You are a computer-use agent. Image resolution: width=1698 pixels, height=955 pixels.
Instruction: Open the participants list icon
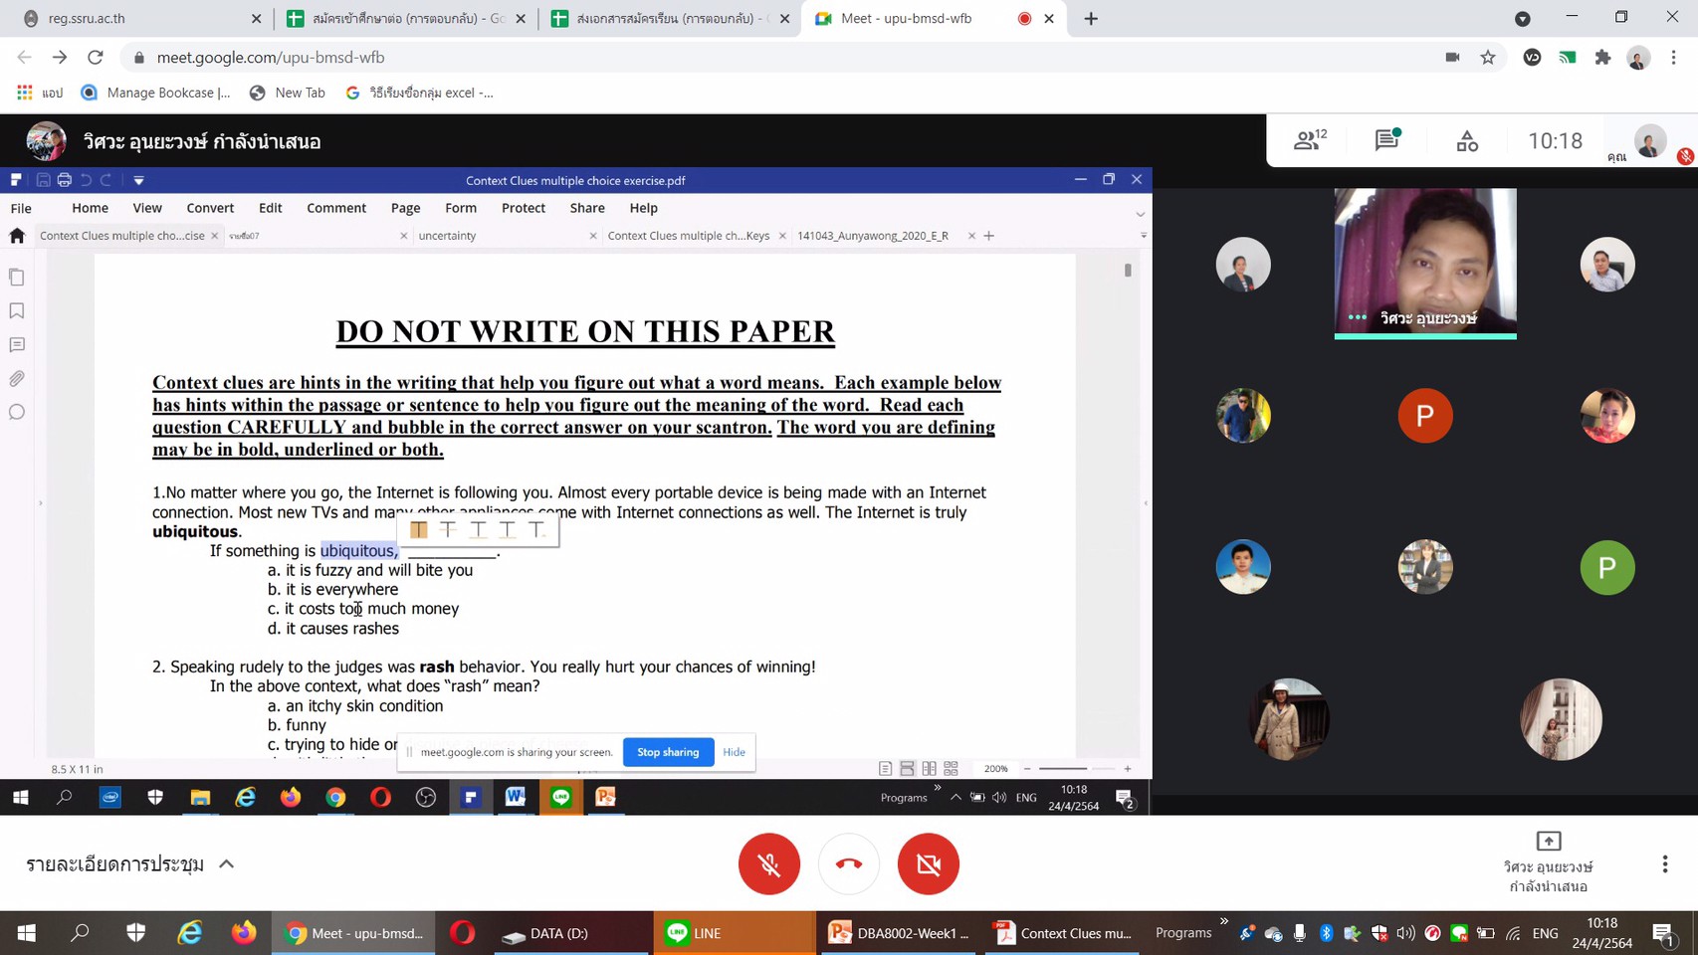1309,140
